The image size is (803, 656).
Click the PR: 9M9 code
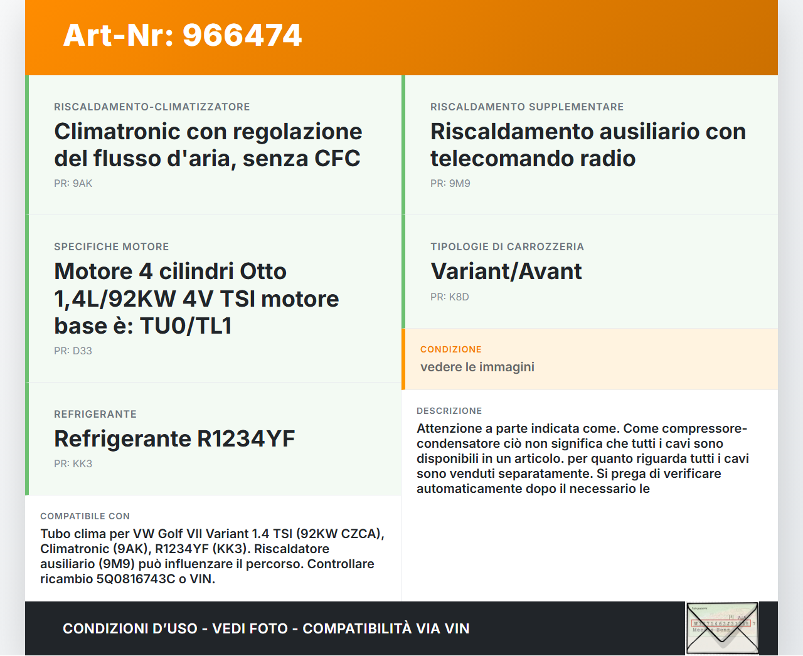click(450, 183)
